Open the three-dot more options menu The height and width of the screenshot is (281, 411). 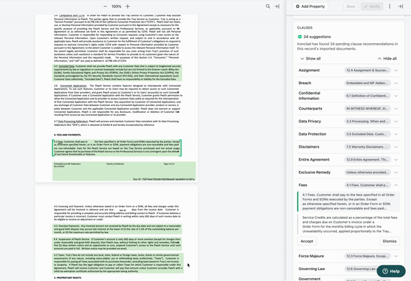[390, 6]
